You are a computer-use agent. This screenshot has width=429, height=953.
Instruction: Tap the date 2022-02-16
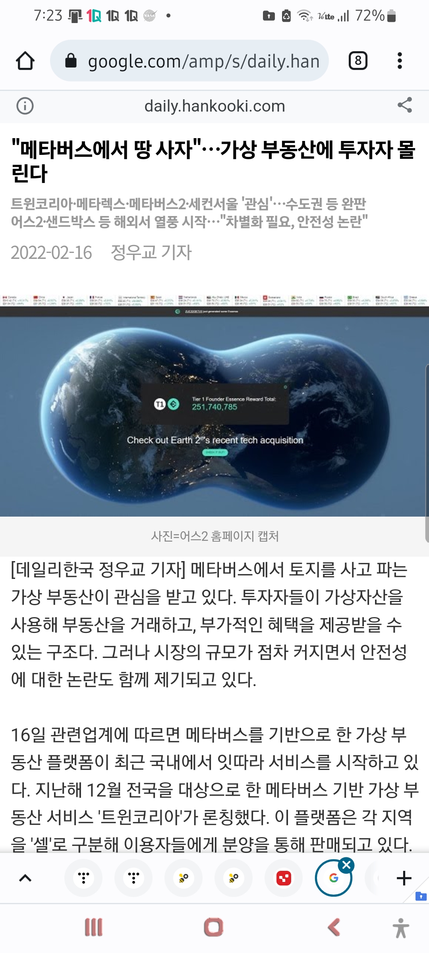(x=51, y=253)
